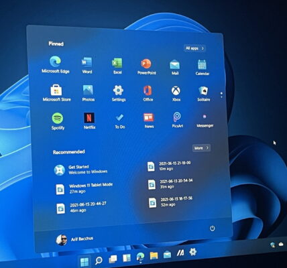Open recommended file 2021-06-15 20-54-34
287x268 pixels.
click(x=170, y=184)
